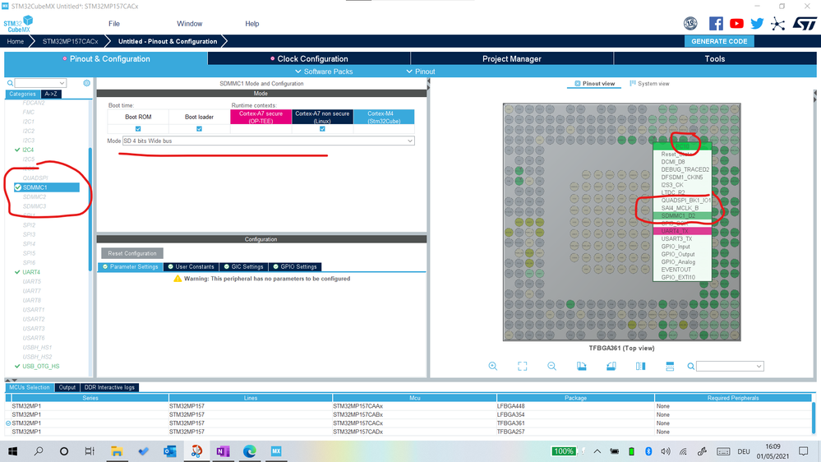Toggle Cortex-A7 non secure Linux checkbox

[x=322, y=129]
